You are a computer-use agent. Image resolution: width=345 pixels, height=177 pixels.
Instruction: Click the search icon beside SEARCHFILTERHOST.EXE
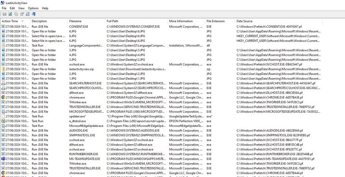[3, 83]
